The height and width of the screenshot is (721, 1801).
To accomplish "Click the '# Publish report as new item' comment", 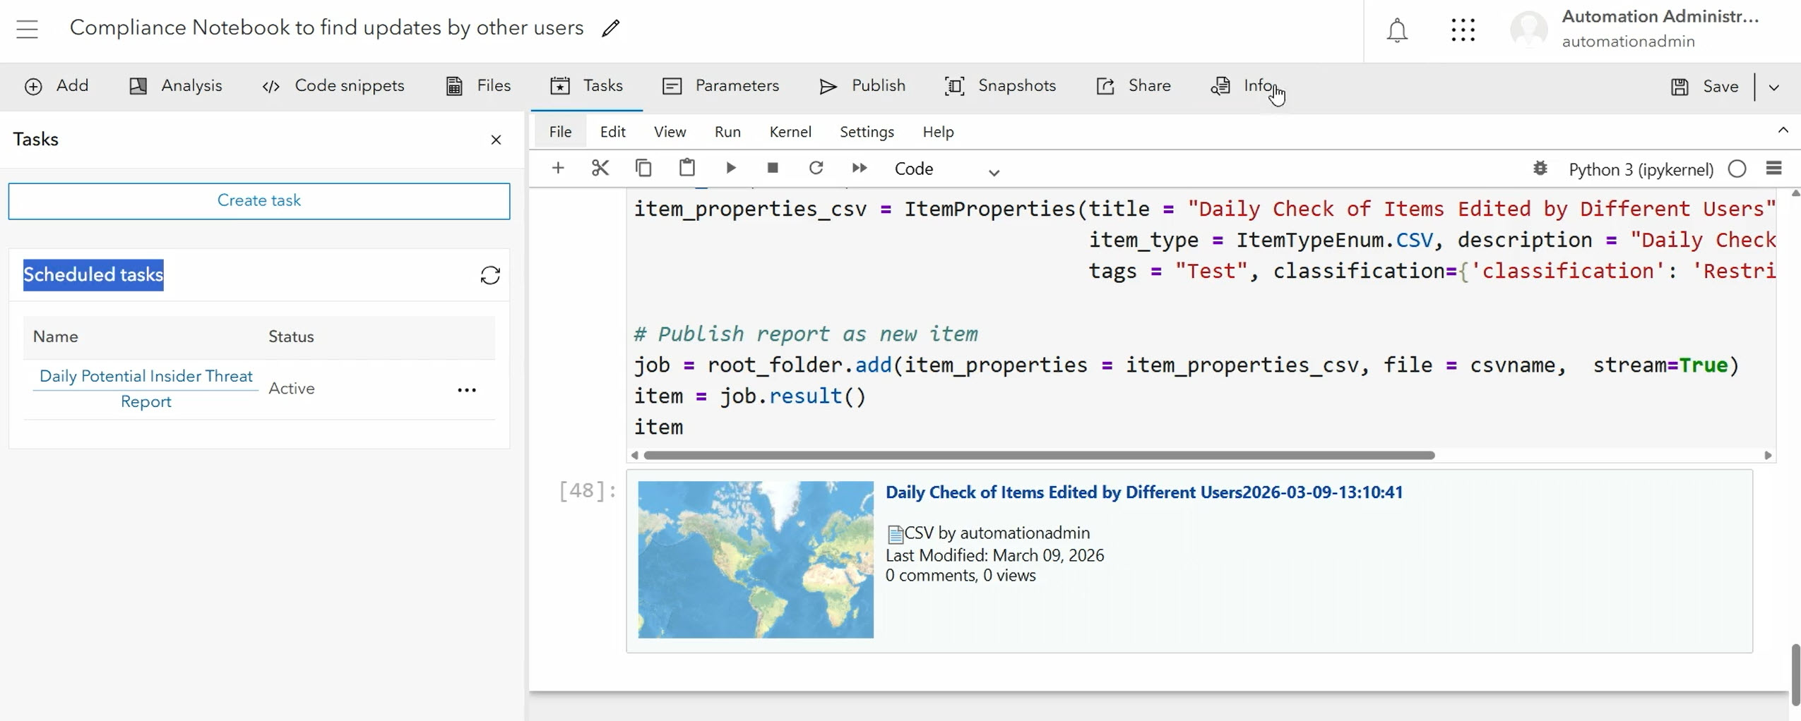I will click(805, 334).
